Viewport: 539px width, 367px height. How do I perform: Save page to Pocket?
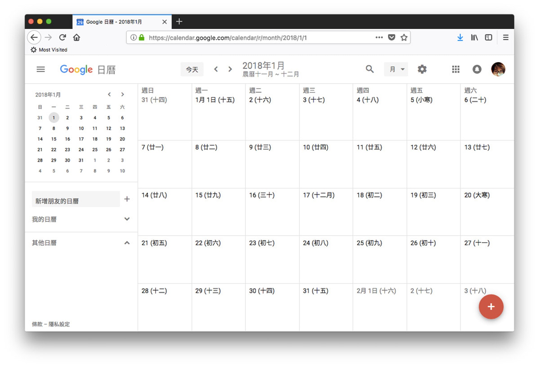point(391,37)
